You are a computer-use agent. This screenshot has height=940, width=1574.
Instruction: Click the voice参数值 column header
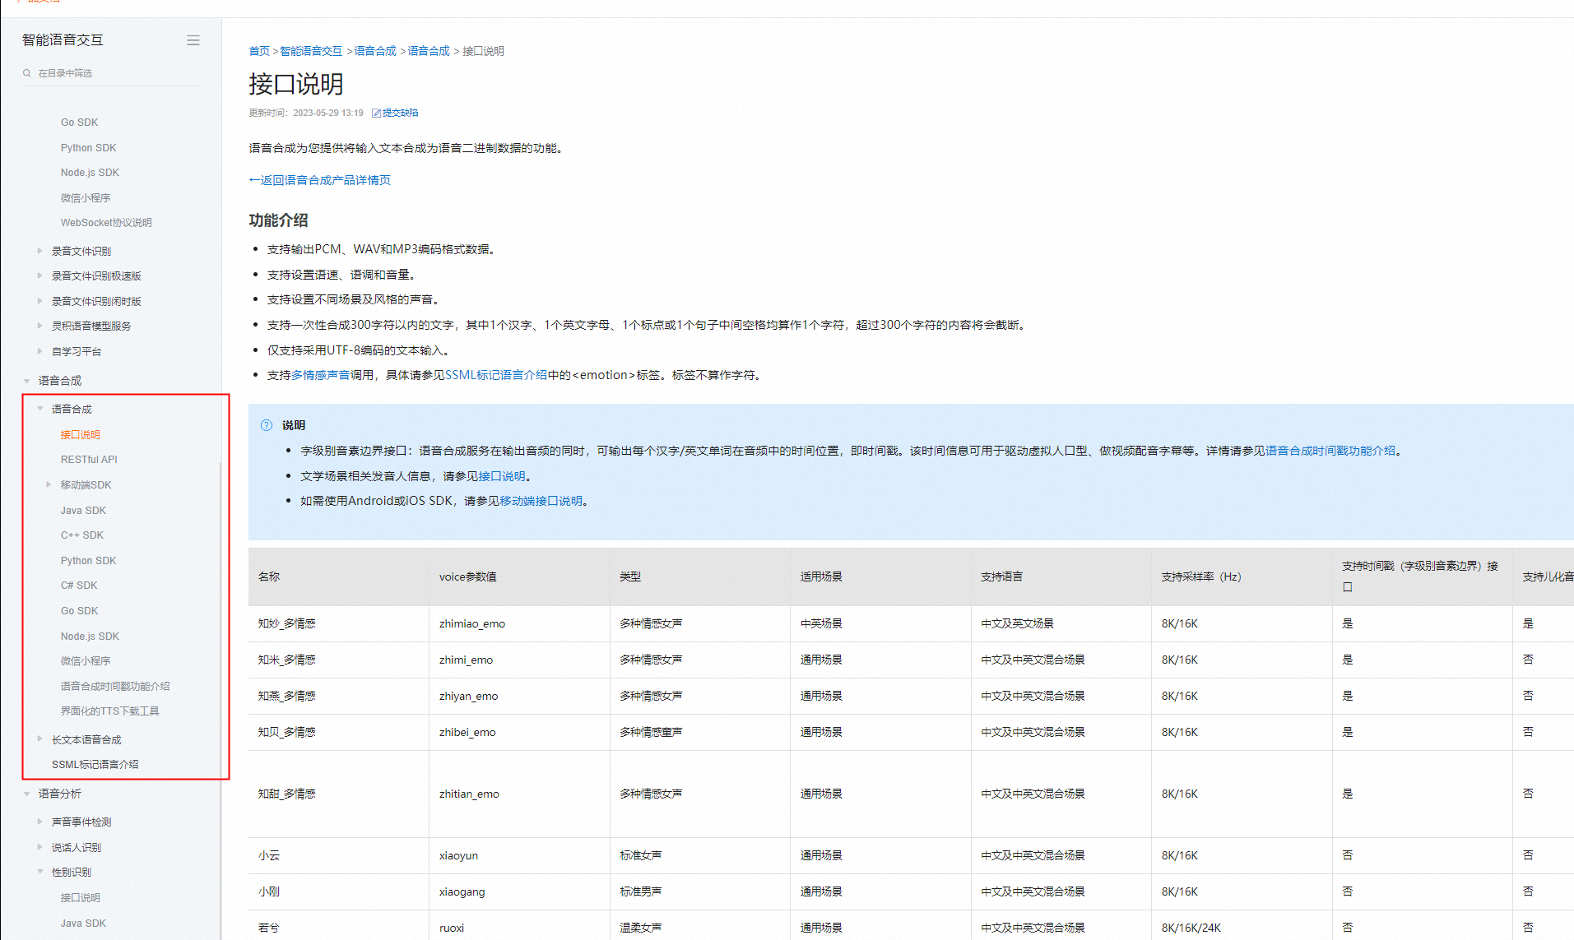(519, 577)
